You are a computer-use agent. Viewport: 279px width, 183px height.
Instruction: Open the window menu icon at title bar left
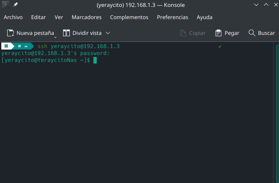pyautogui.click(x=6, y=5)
